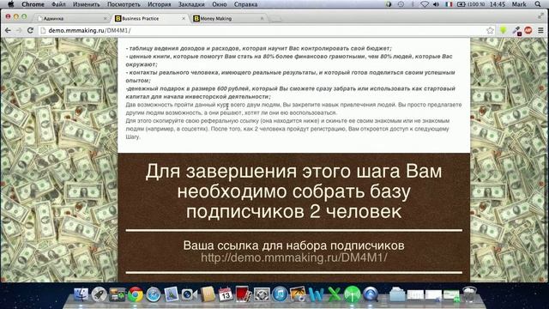Open Launchpad rocket icon in dock

pyautogui.click(x=100, y=294)
